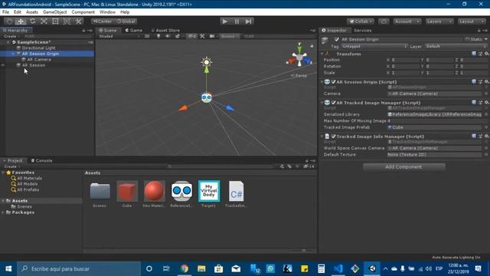
Task: Open the Layers dropdown
Action: [439, 21]
